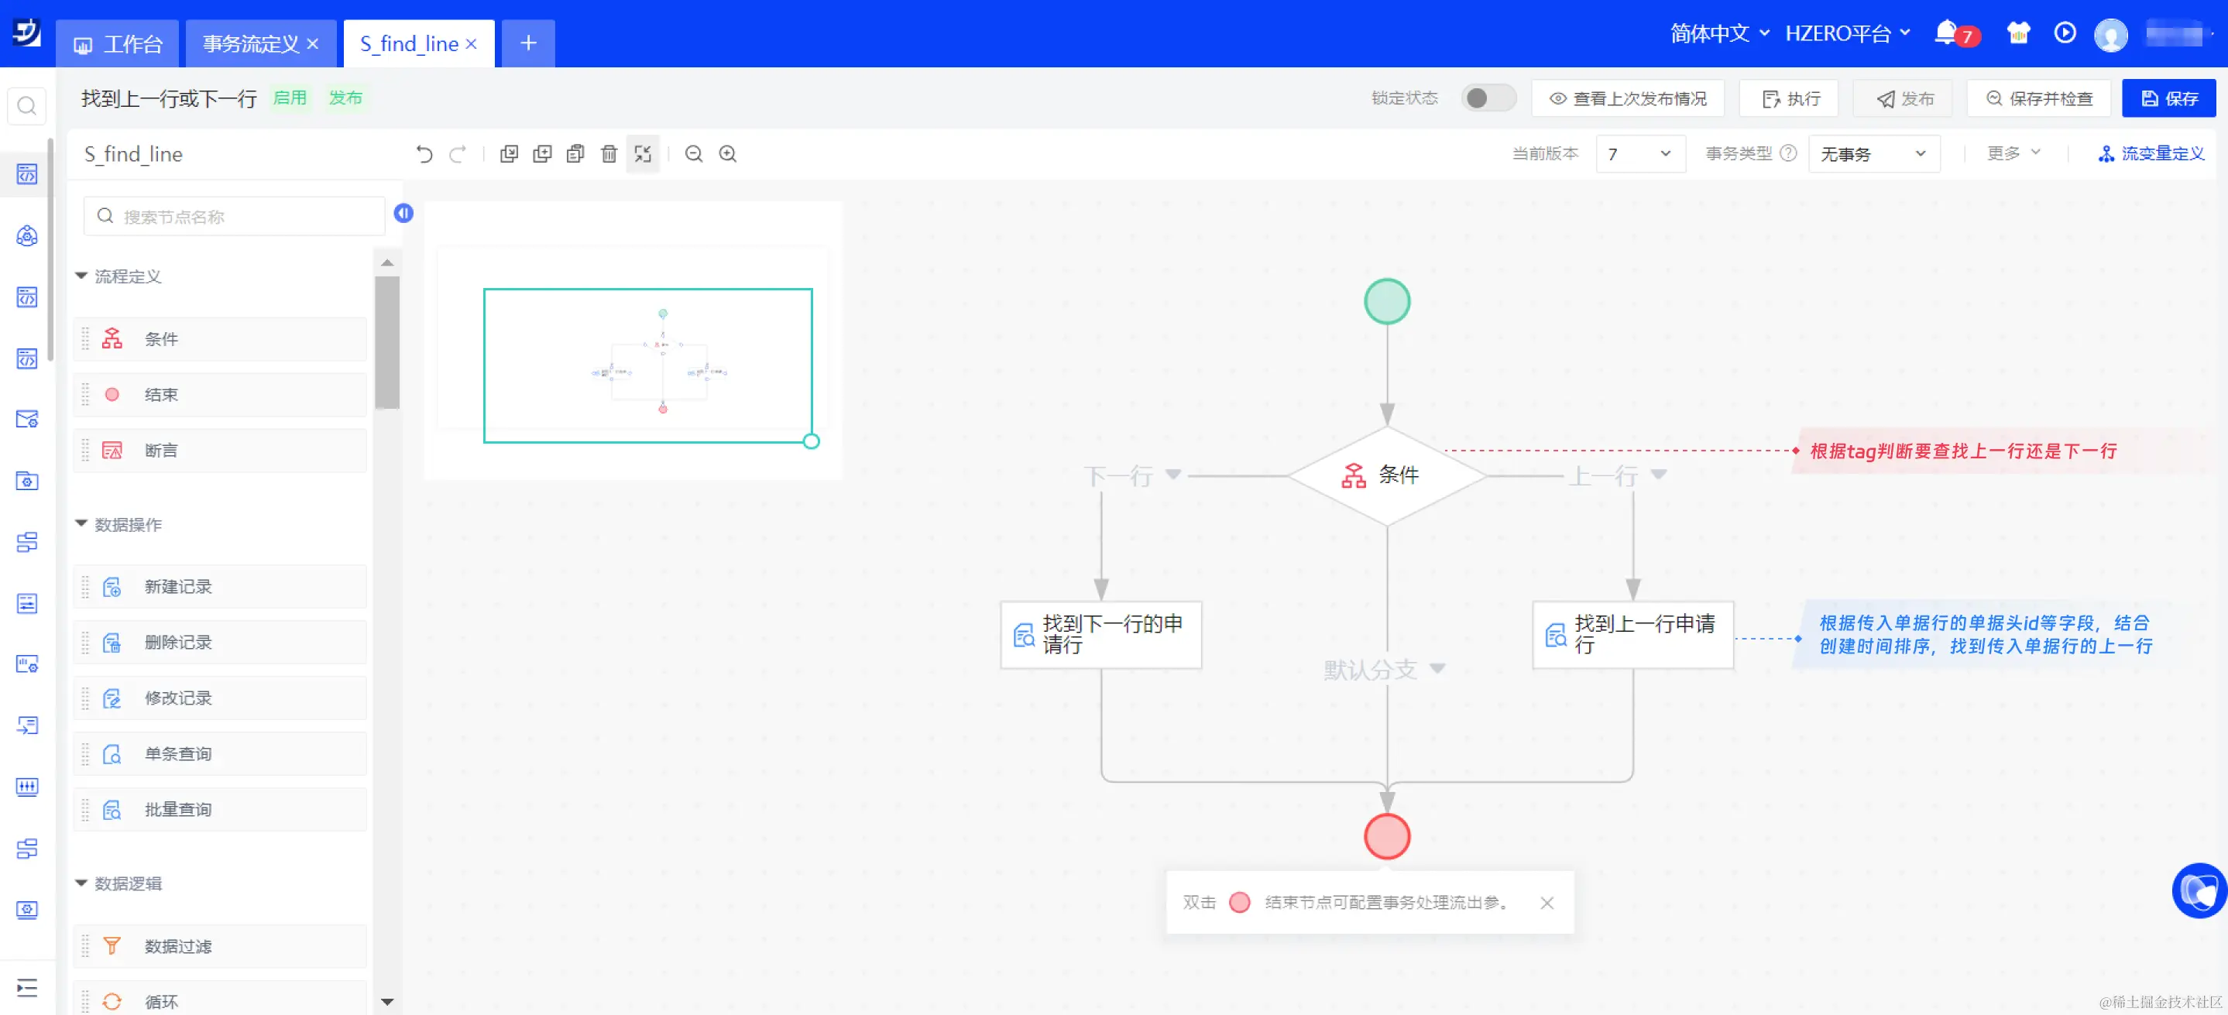2228x1015 pixels.
Task: Click the undo arrow icon
Action: click(424, 154)
